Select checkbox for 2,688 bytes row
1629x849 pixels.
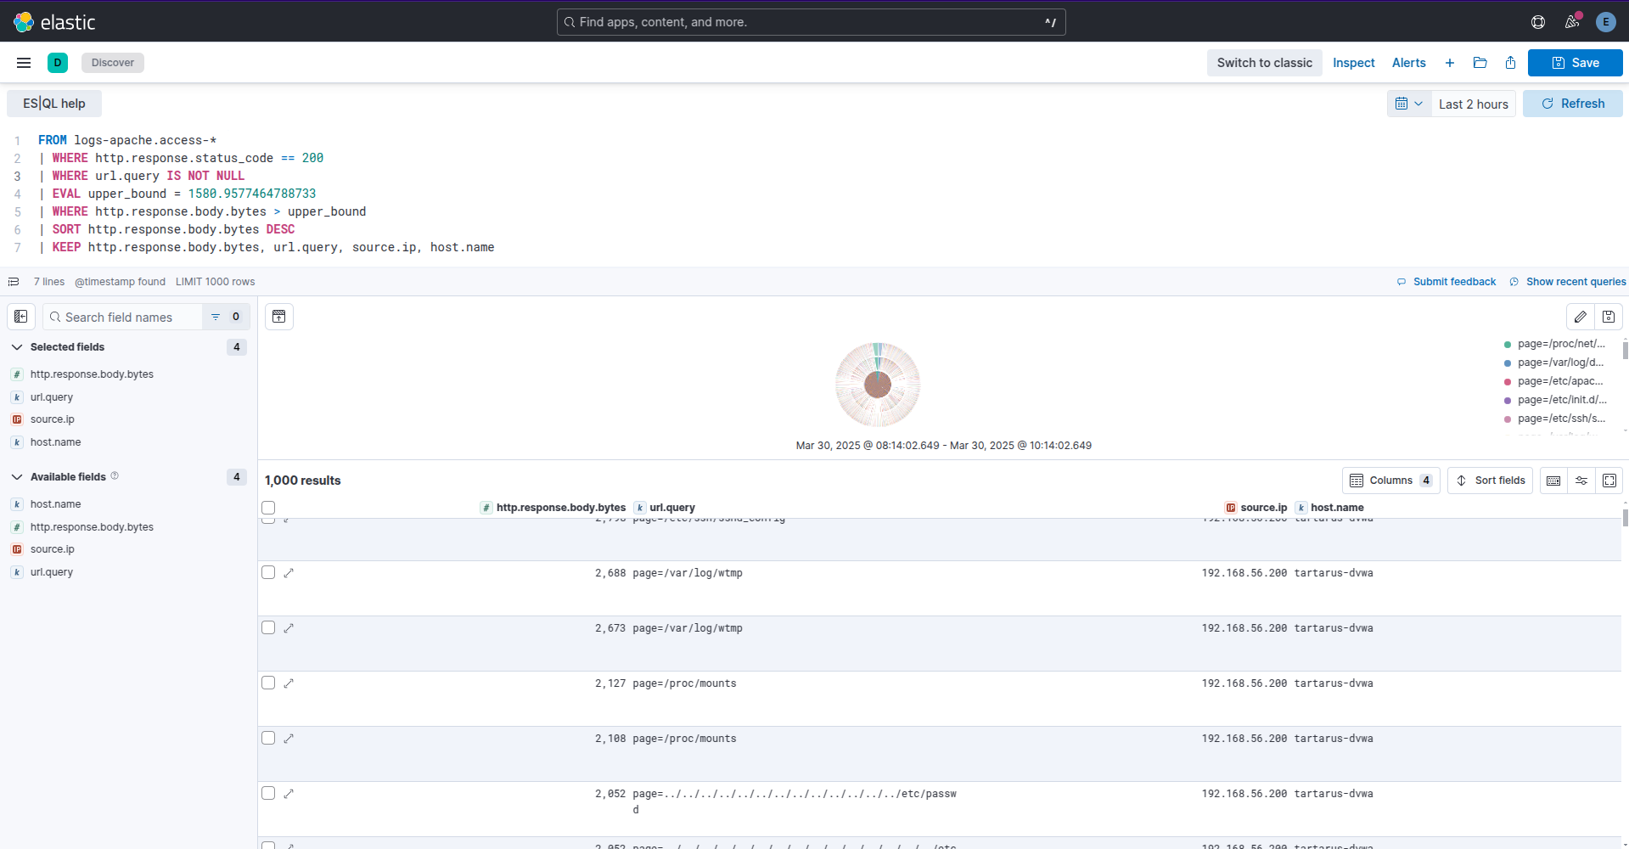point(268,573)
